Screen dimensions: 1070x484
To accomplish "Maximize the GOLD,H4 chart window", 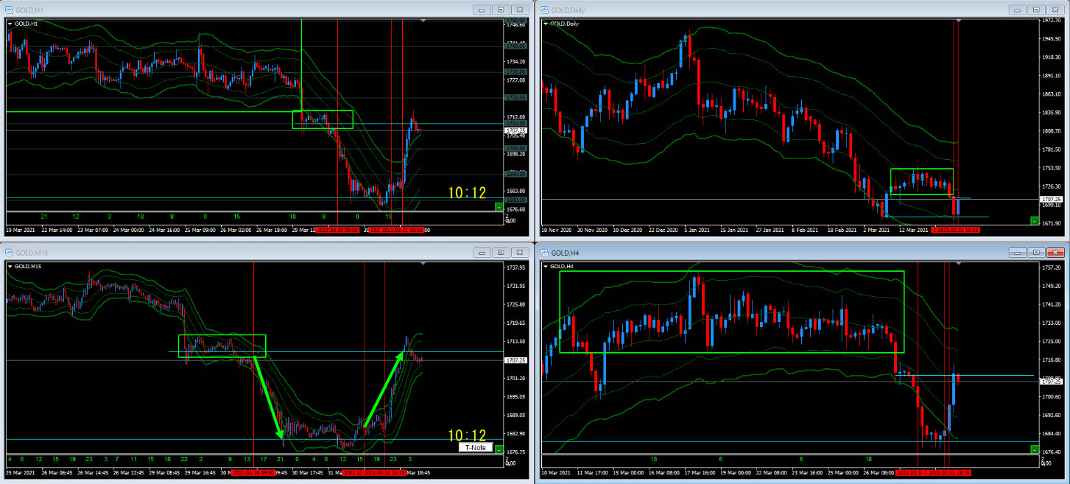I will (x=1036, y=252).
